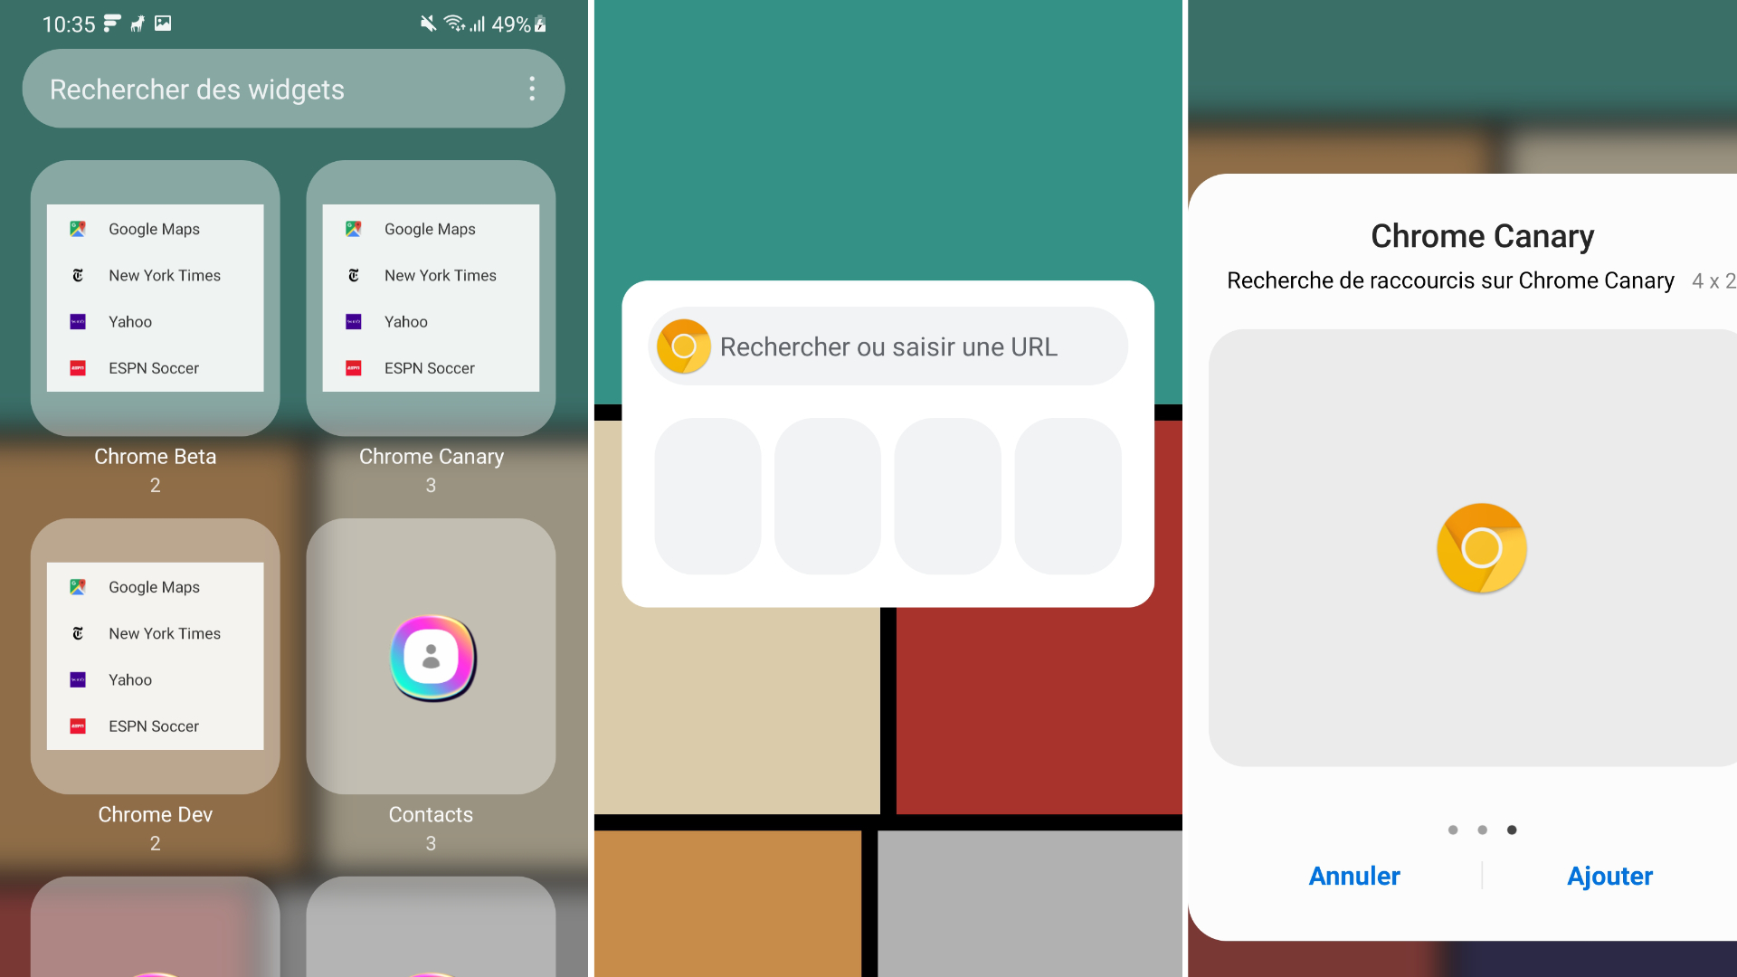
Task: Expand widget search bar at top
Action: click(296, 90)
